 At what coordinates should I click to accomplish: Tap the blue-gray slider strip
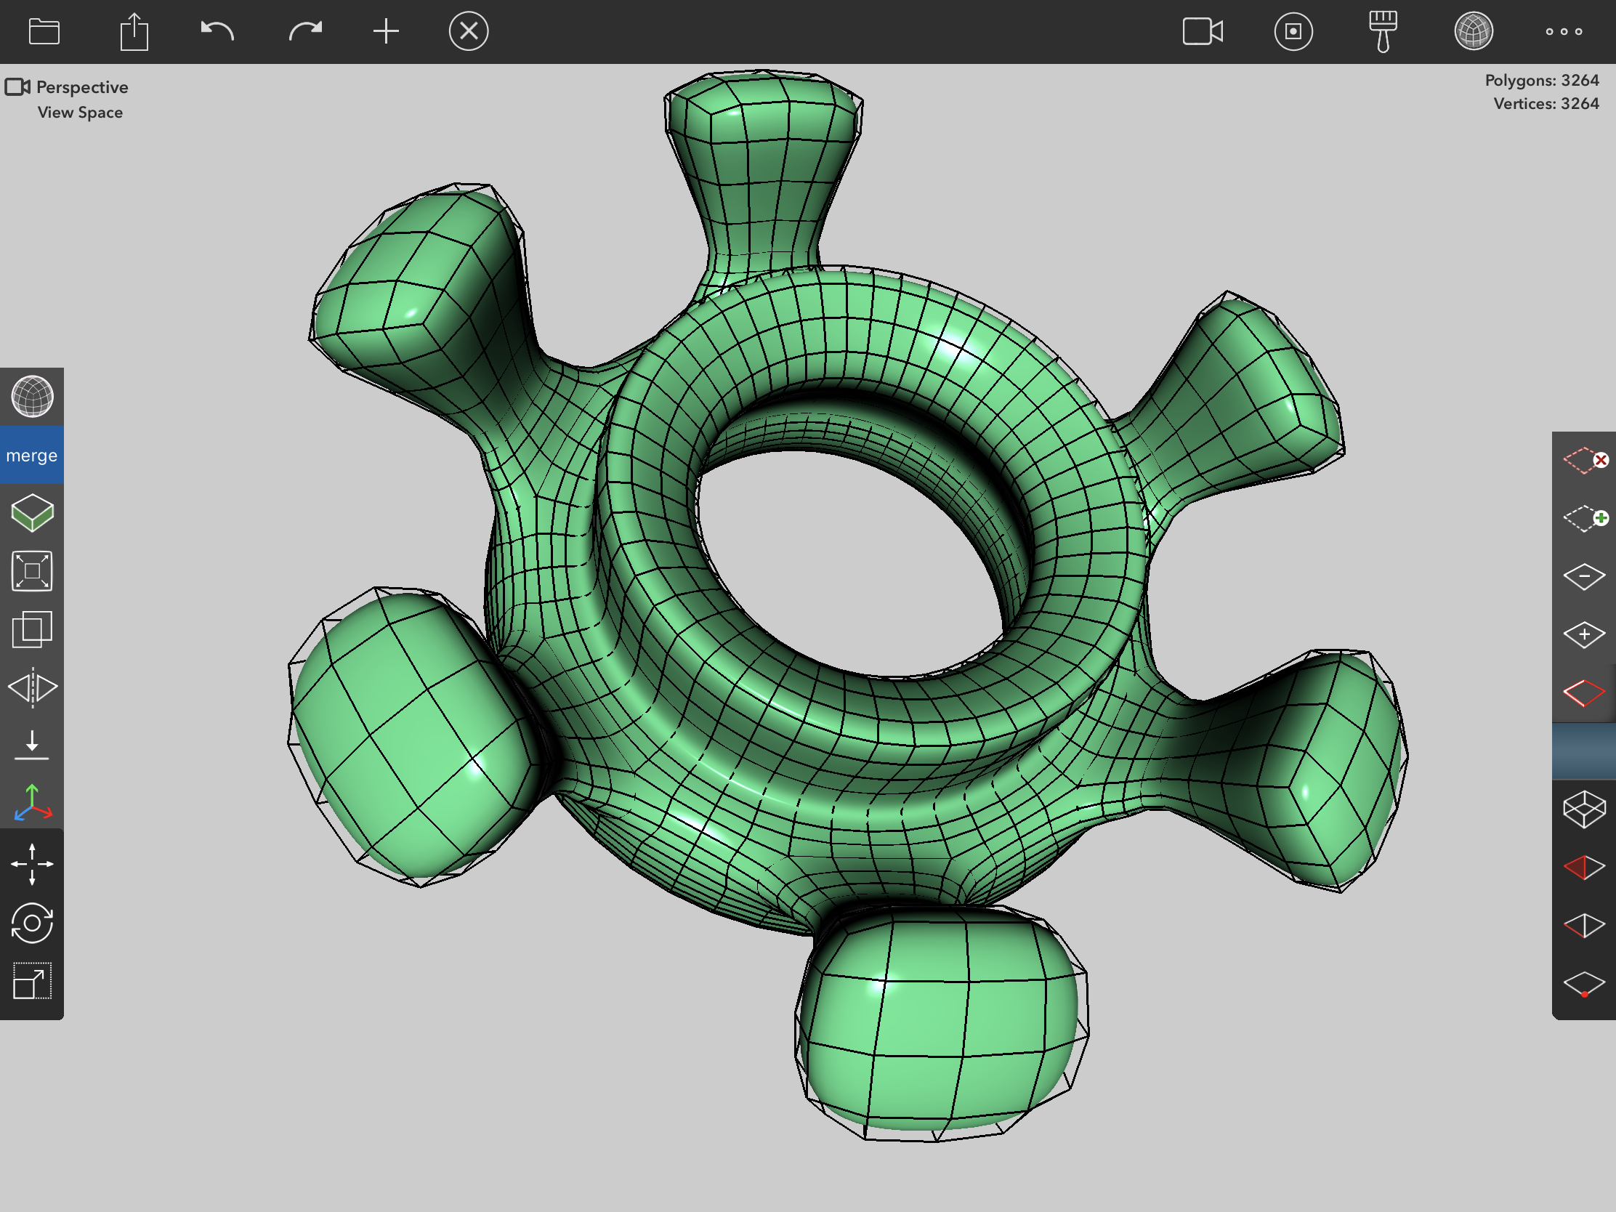[x=1583, y=751]
